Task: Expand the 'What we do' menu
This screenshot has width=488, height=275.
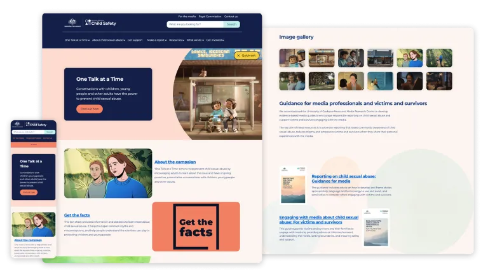Action: point(195,40)
